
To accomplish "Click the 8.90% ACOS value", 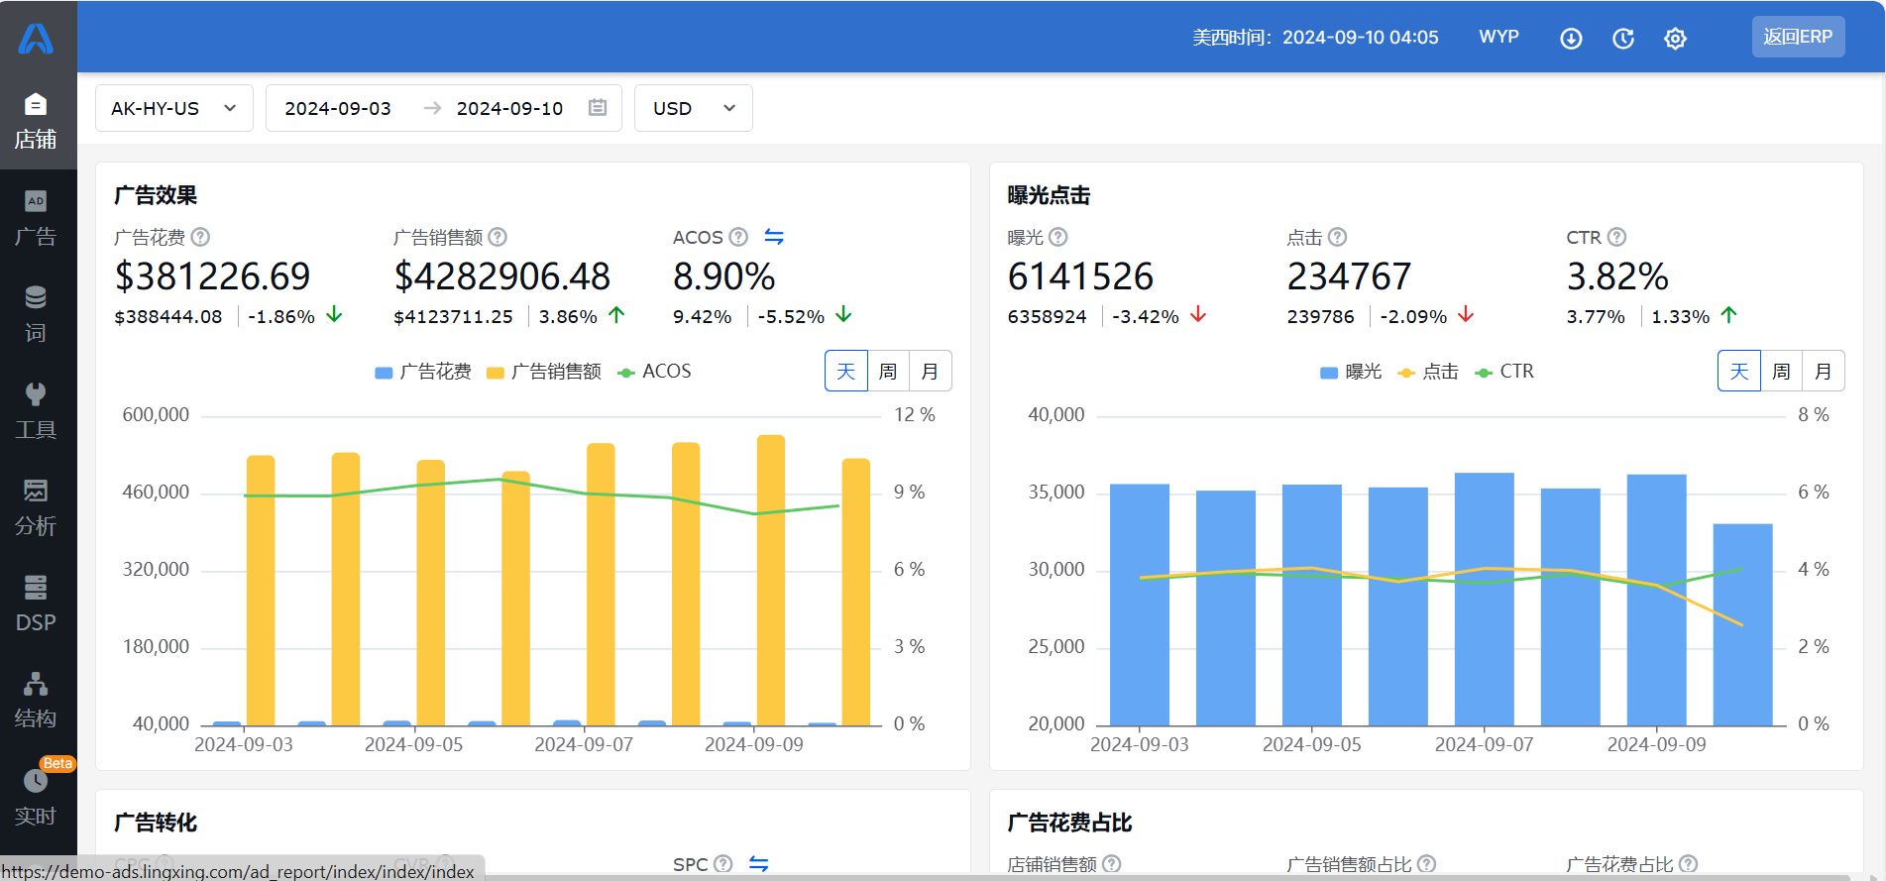I will point(723,276).
